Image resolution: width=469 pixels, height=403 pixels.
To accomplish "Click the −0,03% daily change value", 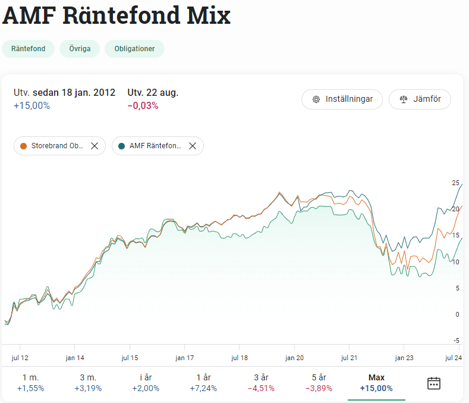I will pyautogui.click(x=143, y=105).
